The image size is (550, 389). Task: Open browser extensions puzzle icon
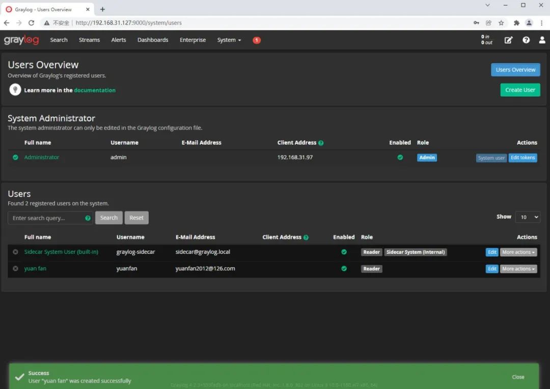point(516,23)
